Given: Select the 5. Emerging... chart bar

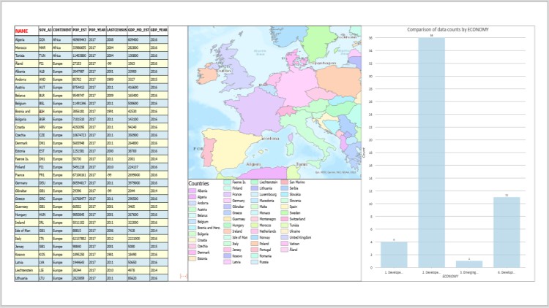Looking at the screenshot, I should [469, 264].
